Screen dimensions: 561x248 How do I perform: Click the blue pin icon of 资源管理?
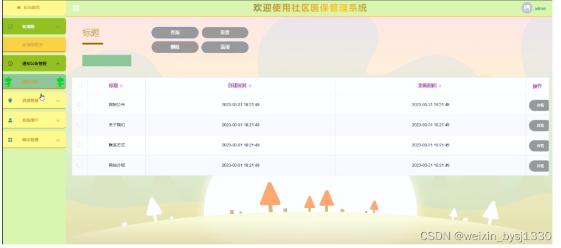(10, 101)
